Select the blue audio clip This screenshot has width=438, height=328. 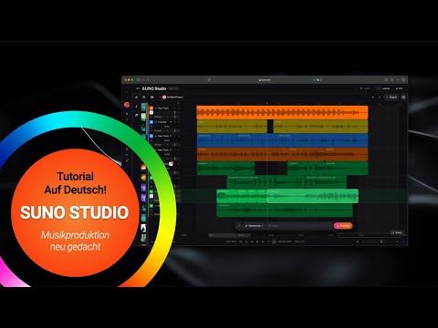click(283, 140)
